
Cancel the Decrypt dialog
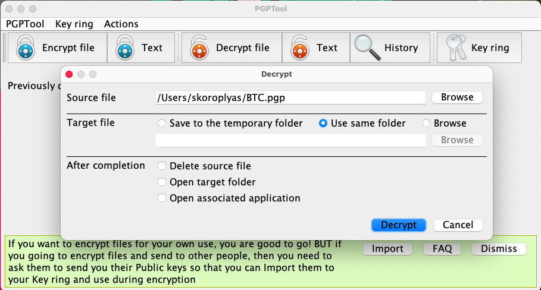(458, 225)
